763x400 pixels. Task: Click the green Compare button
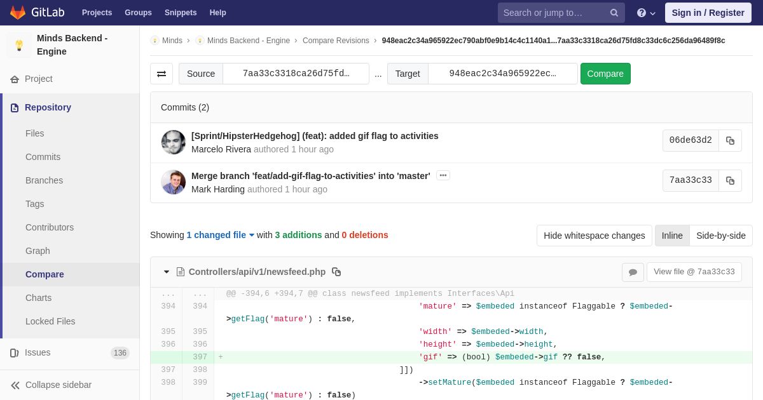pyautogui.click(x=605, y=74)
